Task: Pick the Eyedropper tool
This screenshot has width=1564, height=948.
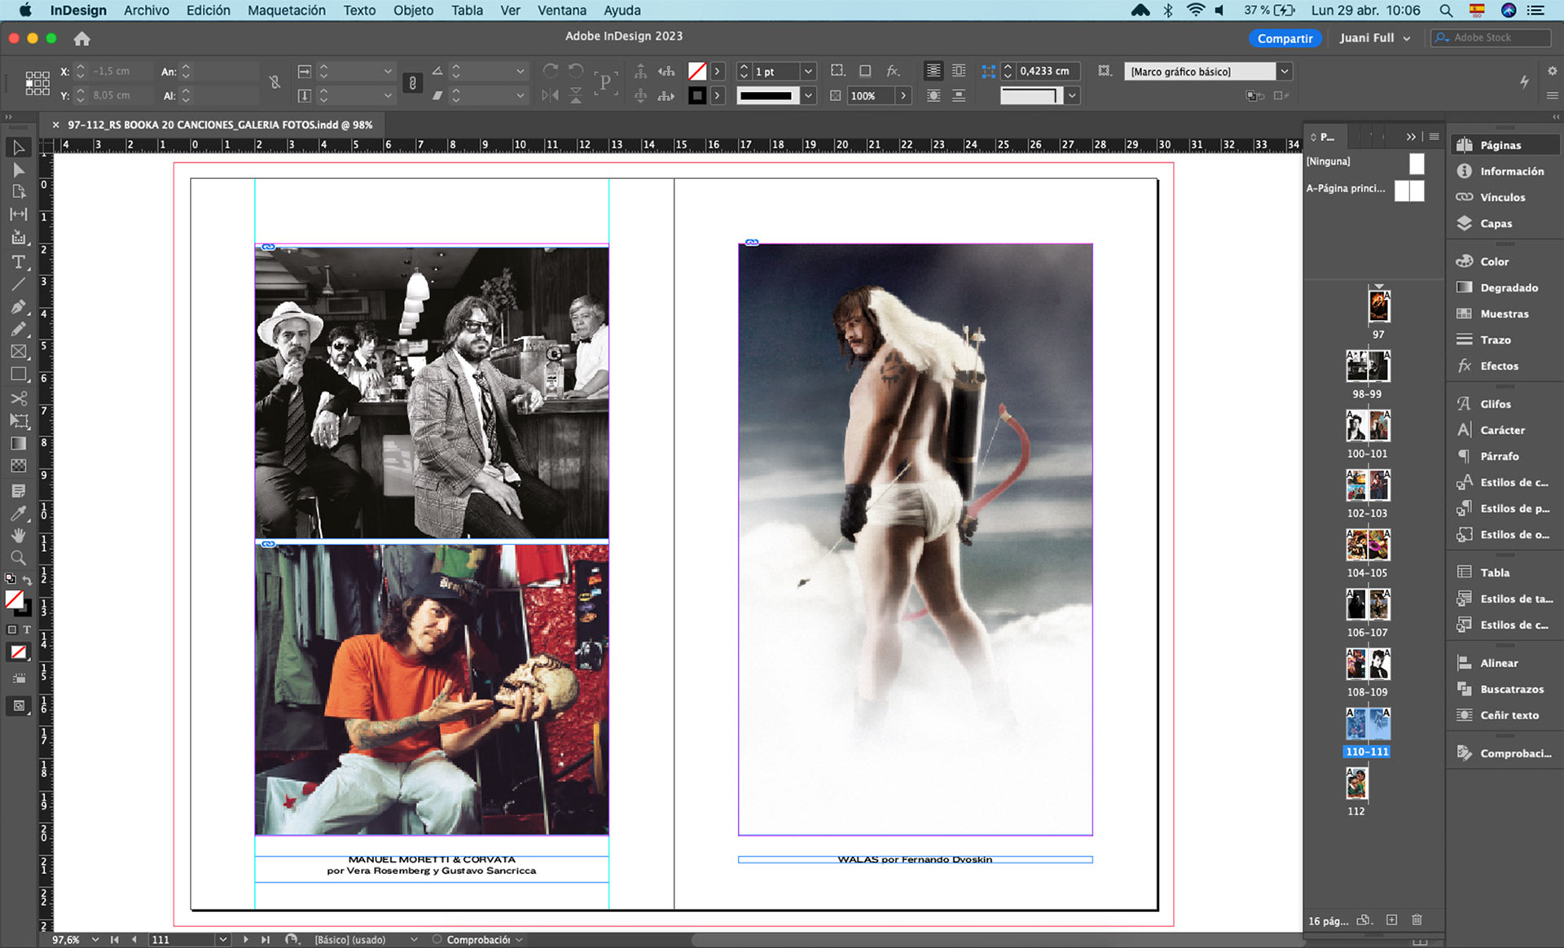Action: [x=18, y=513]
